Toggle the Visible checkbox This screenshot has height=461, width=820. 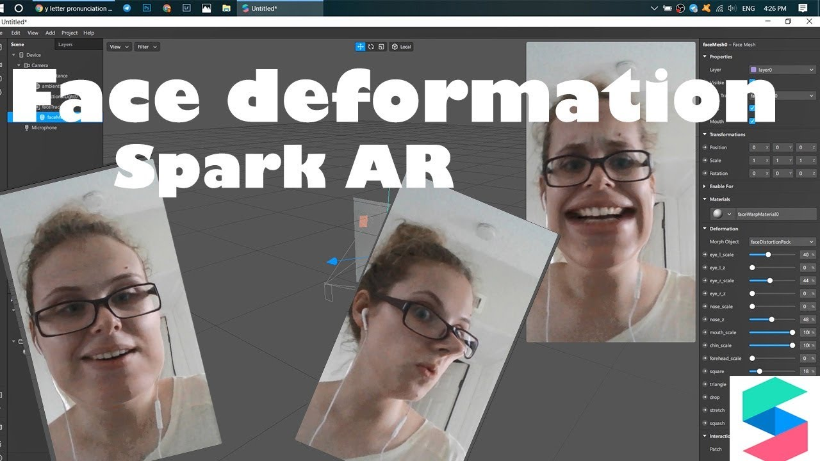752,83
